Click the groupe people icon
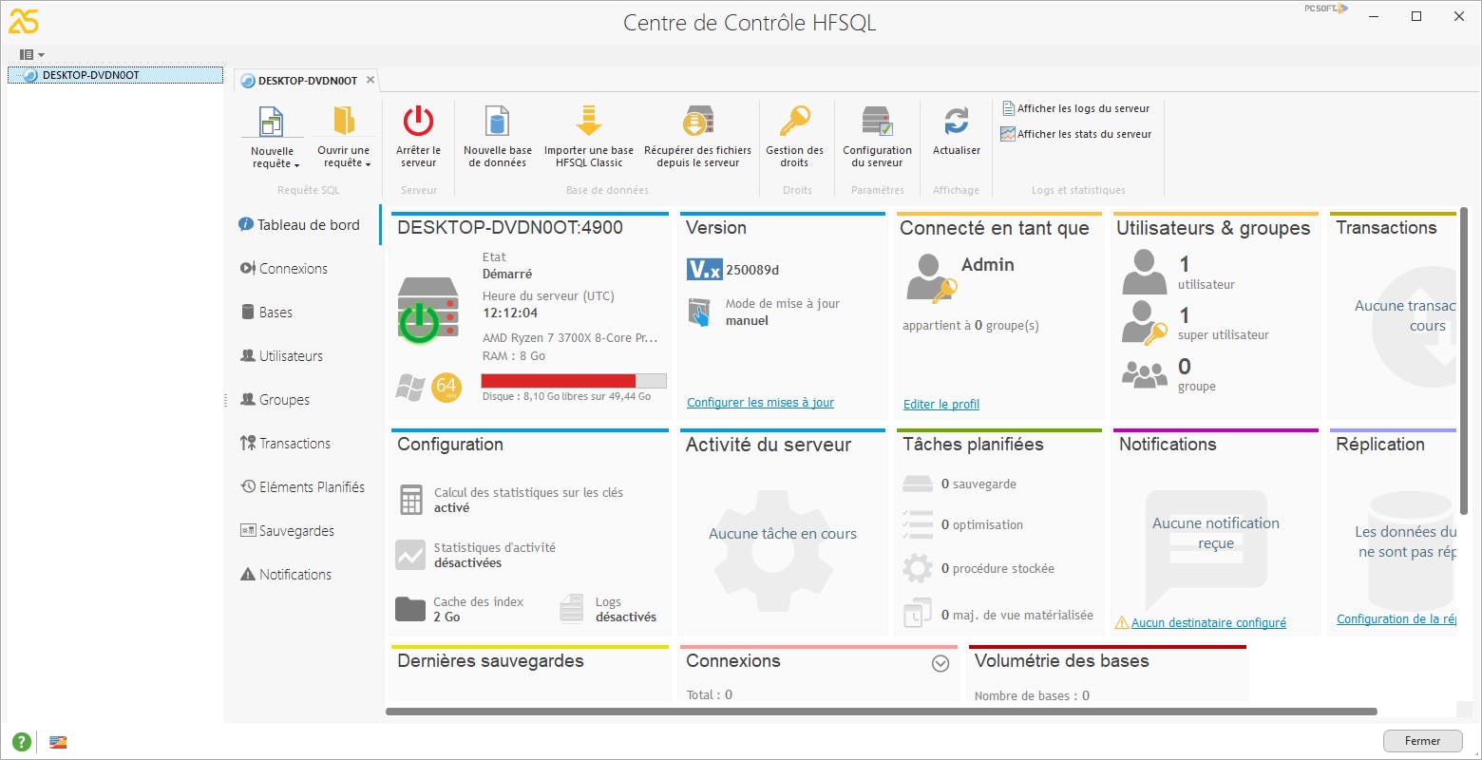 [1145, 372]
